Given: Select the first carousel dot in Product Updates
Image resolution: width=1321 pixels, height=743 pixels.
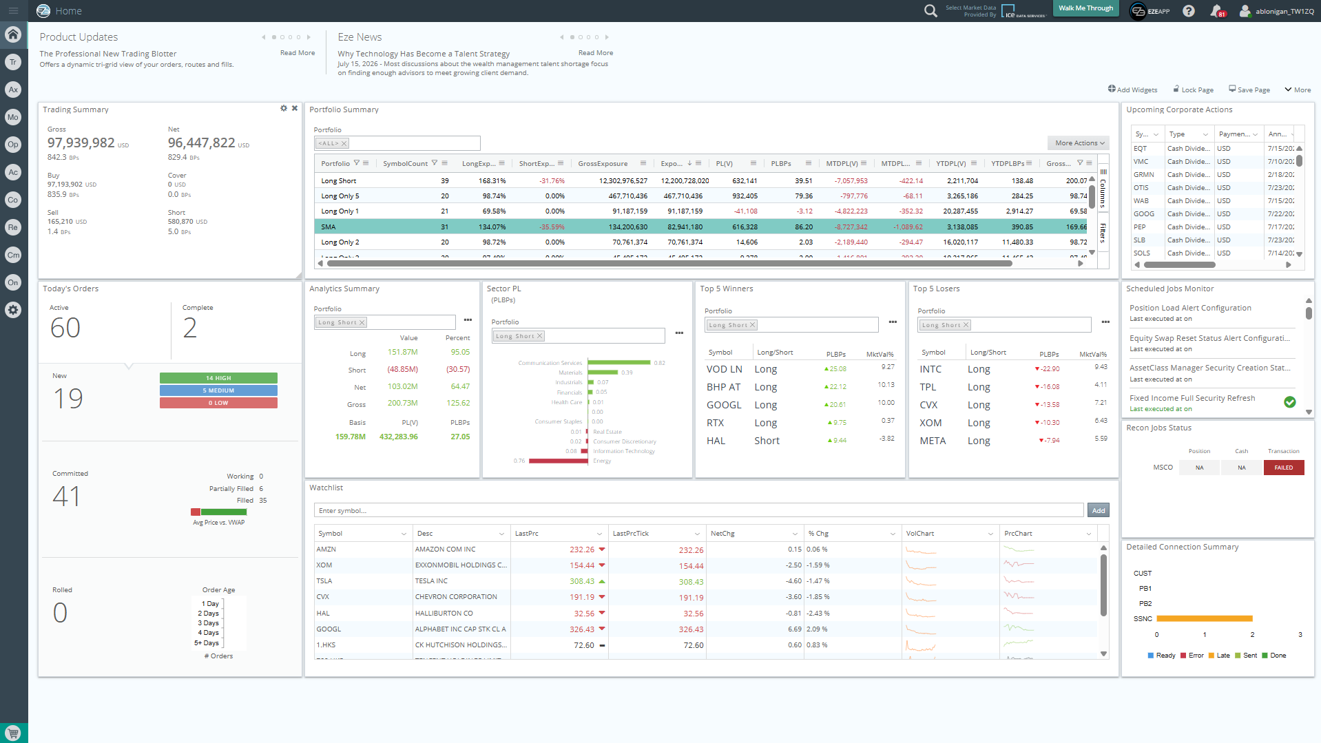Looking at the screenshot, I should pos(274,37).
